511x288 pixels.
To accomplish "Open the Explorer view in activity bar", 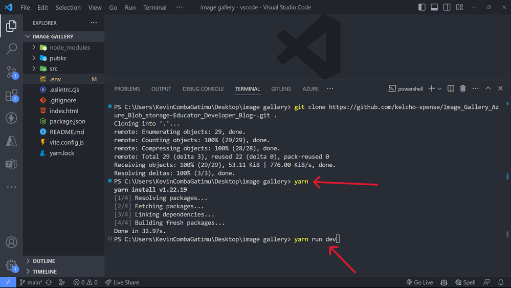I will tap(11, 26).
